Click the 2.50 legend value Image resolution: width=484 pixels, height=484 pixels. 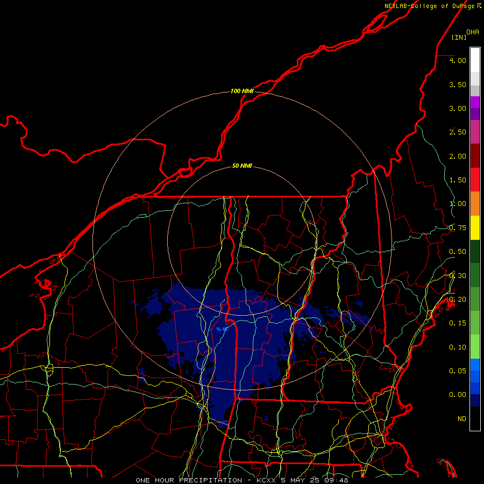point(458,132)
